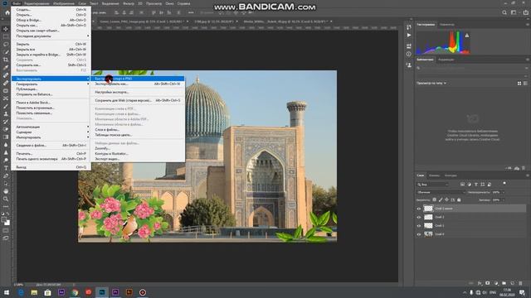Hide the Слой 1 копия layer
531x298 pixels.
click(x=419, y=209)
